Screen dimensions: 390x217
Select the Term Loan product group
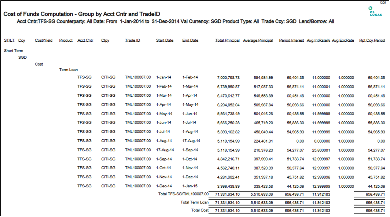(x=69, y=70)
